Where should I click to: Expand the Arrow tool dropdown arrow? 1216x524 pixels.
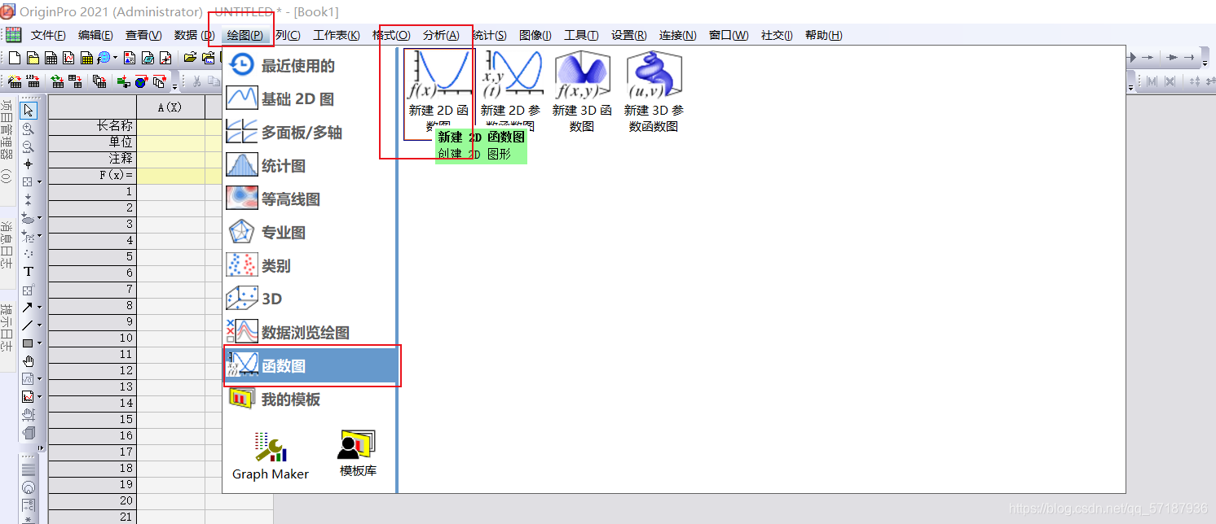[x=39, y=307]
